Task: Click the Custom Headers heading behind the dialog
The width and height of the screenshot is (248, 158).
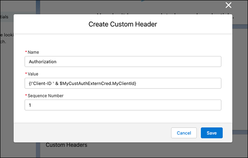Action: (67, 145)
